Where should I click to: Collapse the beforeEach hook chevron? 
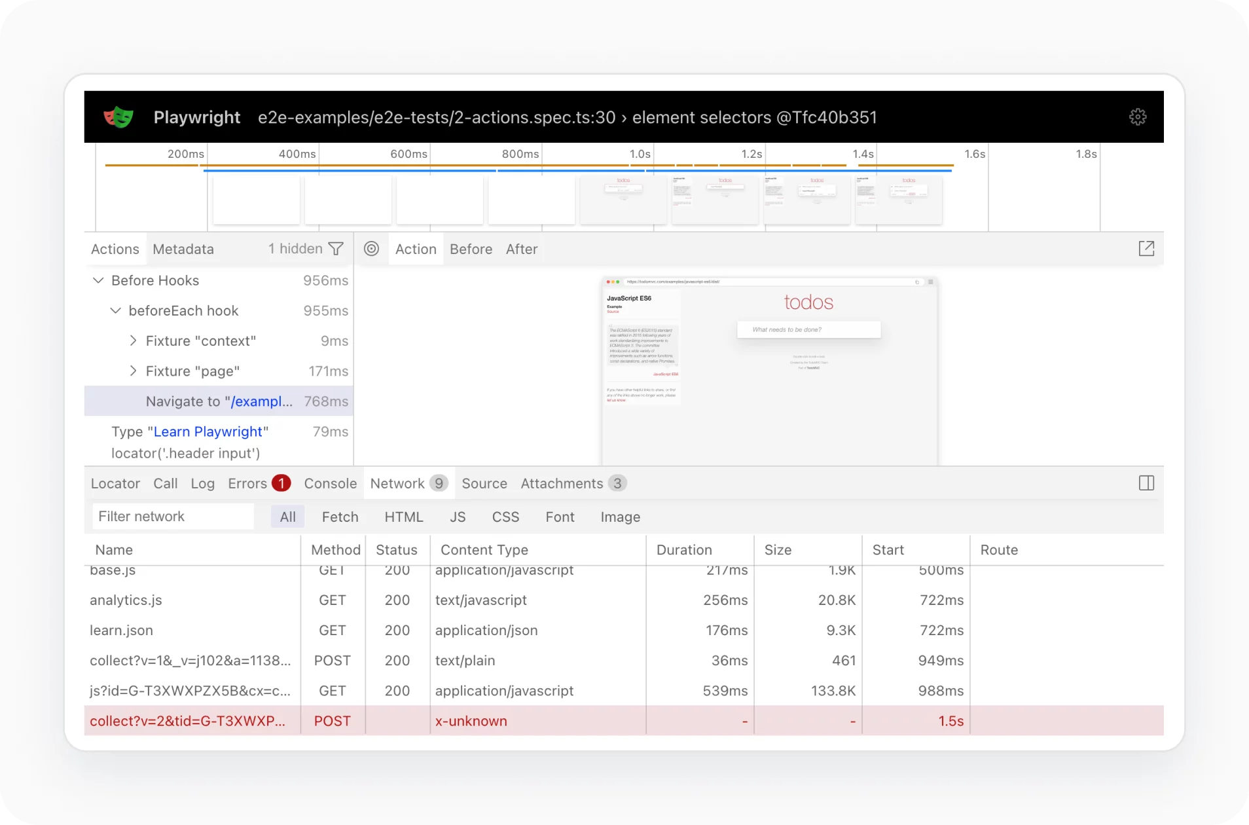click(x=115, y=310)
